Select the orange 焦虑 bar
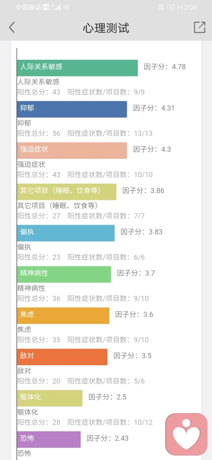This screenshot has width=212, height=460. click(x=63, y=316)
